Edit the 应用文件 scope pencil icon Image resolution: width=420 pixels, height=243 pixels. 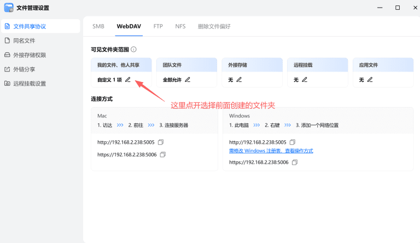tap(370, 80)
